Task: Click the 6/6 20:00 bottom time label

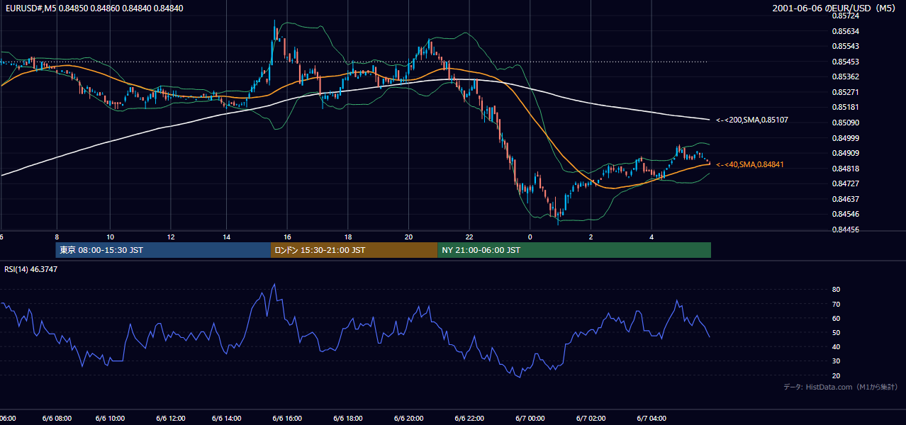Action: (x=408, y=418)
